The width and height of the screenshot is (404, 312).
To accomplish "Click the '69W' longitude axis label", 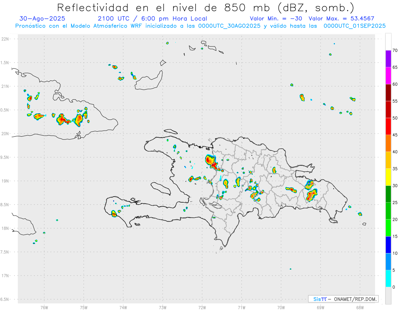I will [321, 307].
